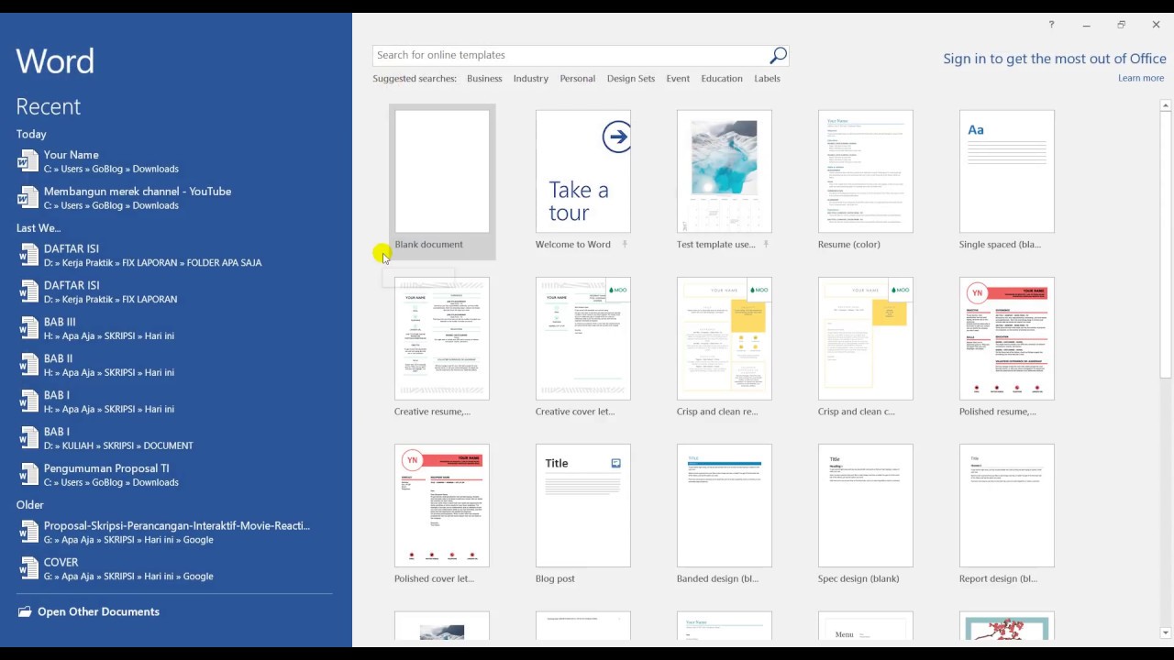Click Sign in to get the most out of Office
The height and width of the screenshot is (660, 1174).
(x=1055, y=59)
